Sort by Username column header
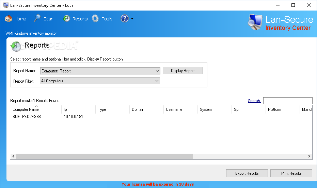Image resolution: width=317 pixels, height=188 pixels. [180, 109]
